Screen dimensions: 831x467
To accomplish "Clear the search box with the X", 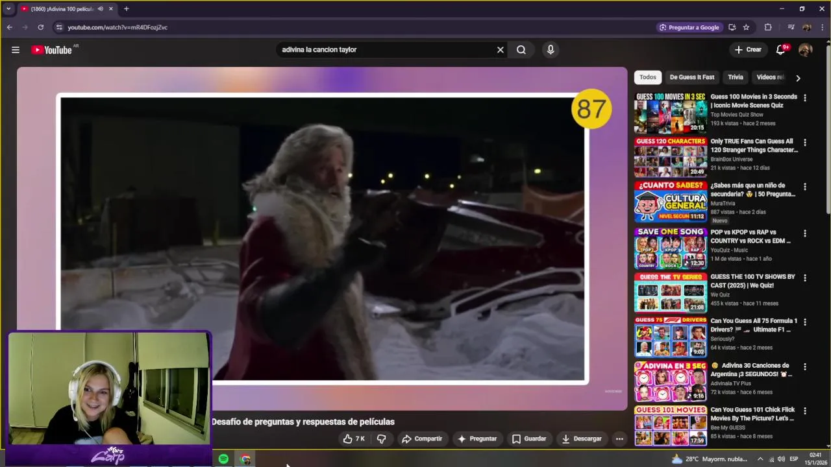I will point(500,50).
